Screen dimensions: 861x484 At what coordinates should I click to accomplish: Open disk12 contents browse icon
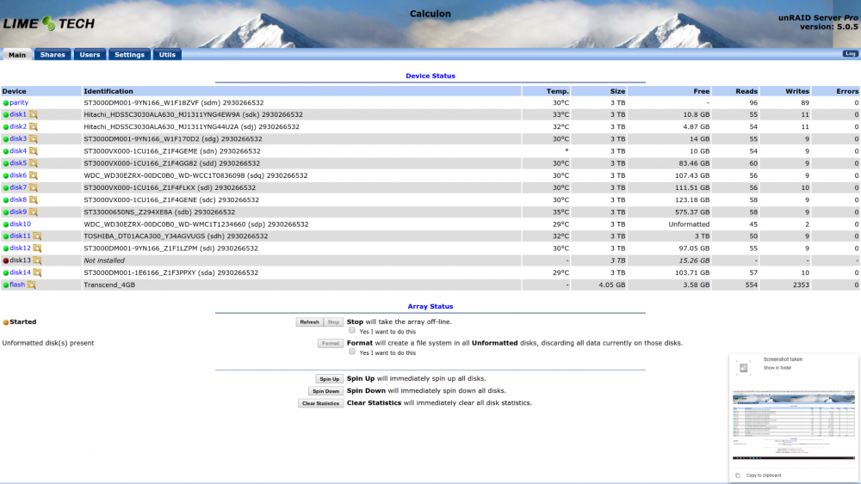pyautogui.click(x=37, y=248)
